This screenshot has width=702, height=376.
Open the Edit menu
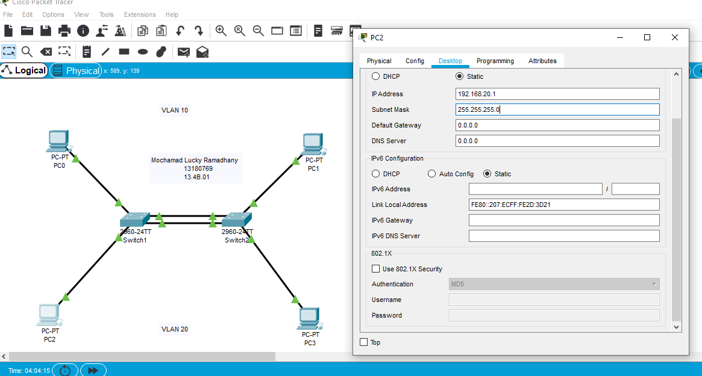tap(27, 14)
